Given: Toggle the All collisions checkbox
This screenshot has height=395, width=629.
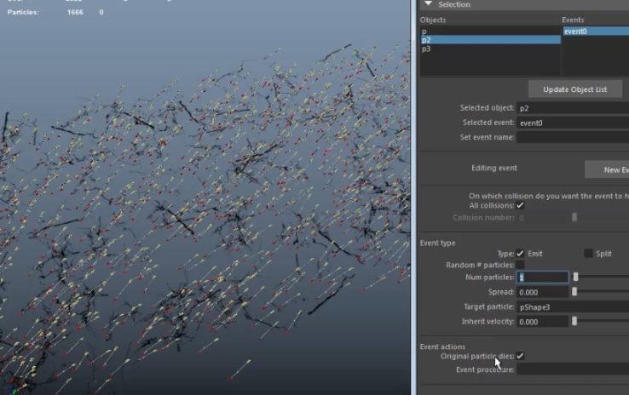Looking at the screenshot, I should [x=520, y=205].
